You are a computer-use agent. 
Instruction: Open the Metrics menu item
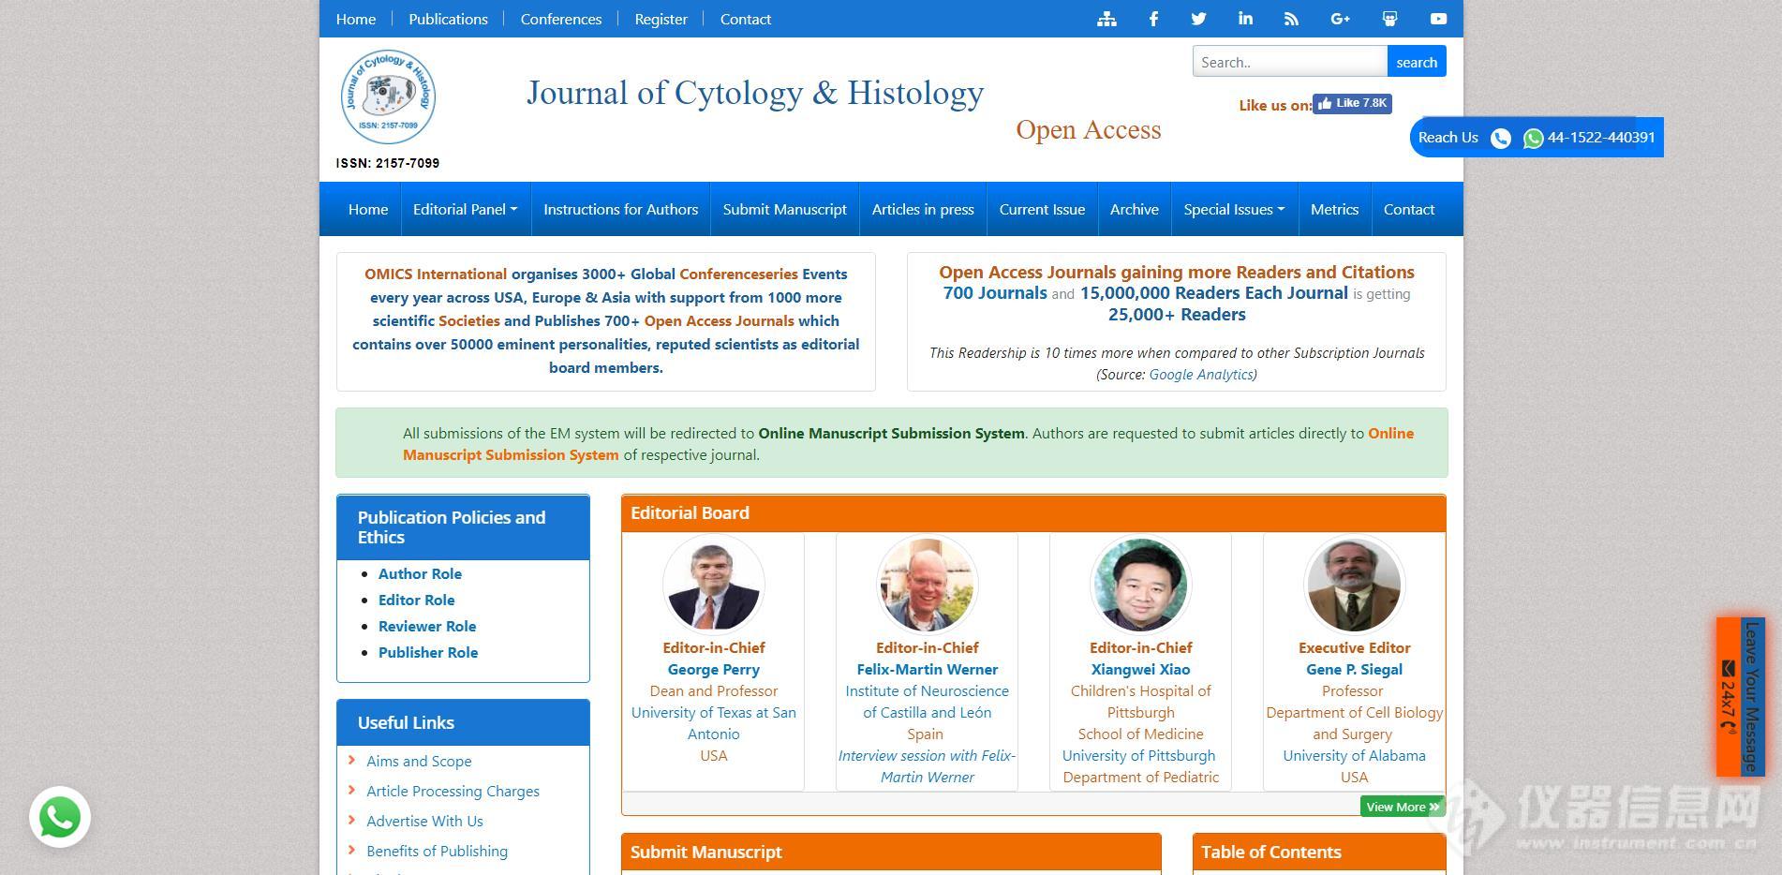point(1335,209)
